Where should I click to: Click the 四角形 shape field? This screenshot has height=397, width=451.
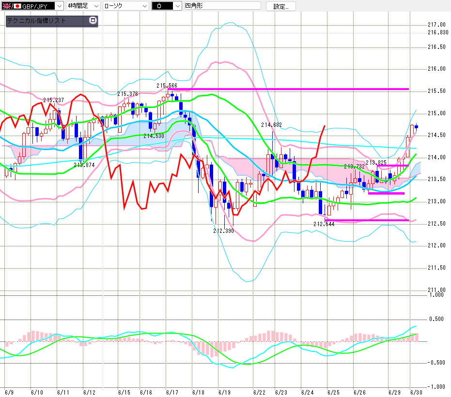click(223, 5)
